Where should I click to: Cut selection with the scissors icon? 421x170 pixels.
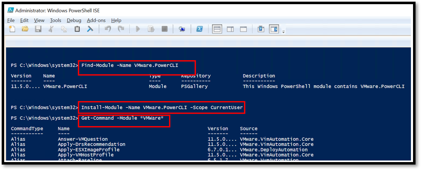(51, 29)
